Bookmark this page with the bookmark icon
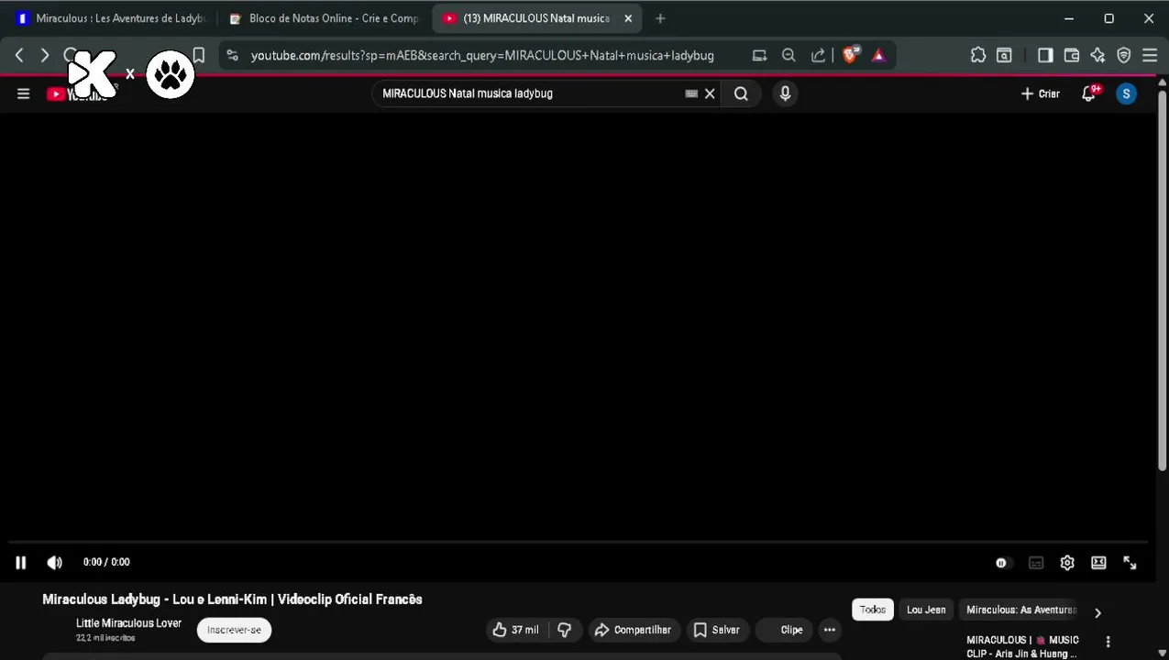The height and width of the screenshot is (660, 1169). [x=198, y=55]
